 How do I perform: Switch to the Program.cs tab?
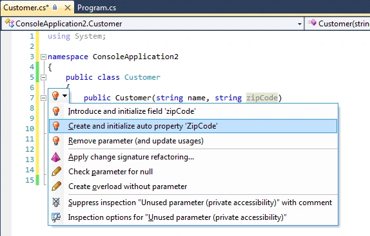pyautogui.click(x=97, y=8)
